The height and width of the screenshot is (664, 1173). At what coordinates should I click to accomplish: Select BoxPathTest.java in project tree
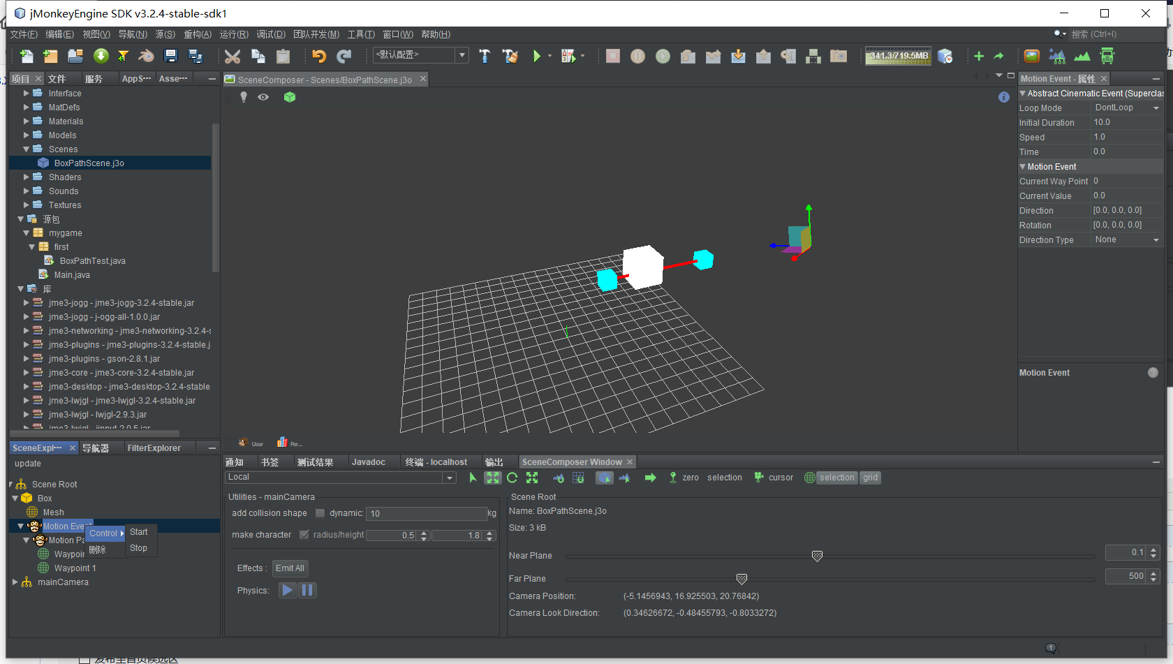pyautogui.click(x=92, y=261)
